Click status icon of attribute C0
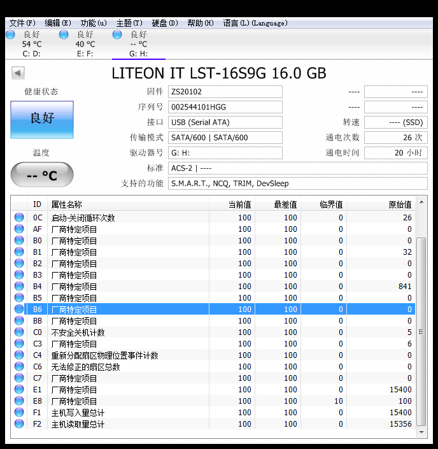Viewport: 438px width, 449px height. click(x=19, y=332)
